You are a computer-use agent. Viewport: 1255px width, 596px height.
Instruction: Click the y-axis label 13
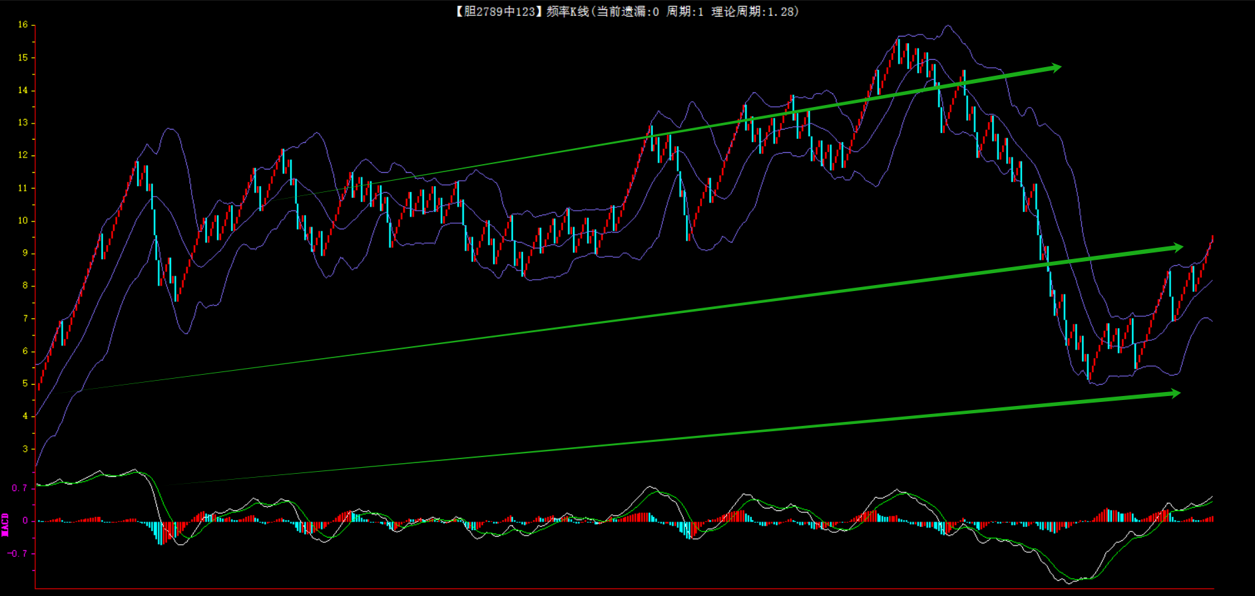tap(23, 123)
